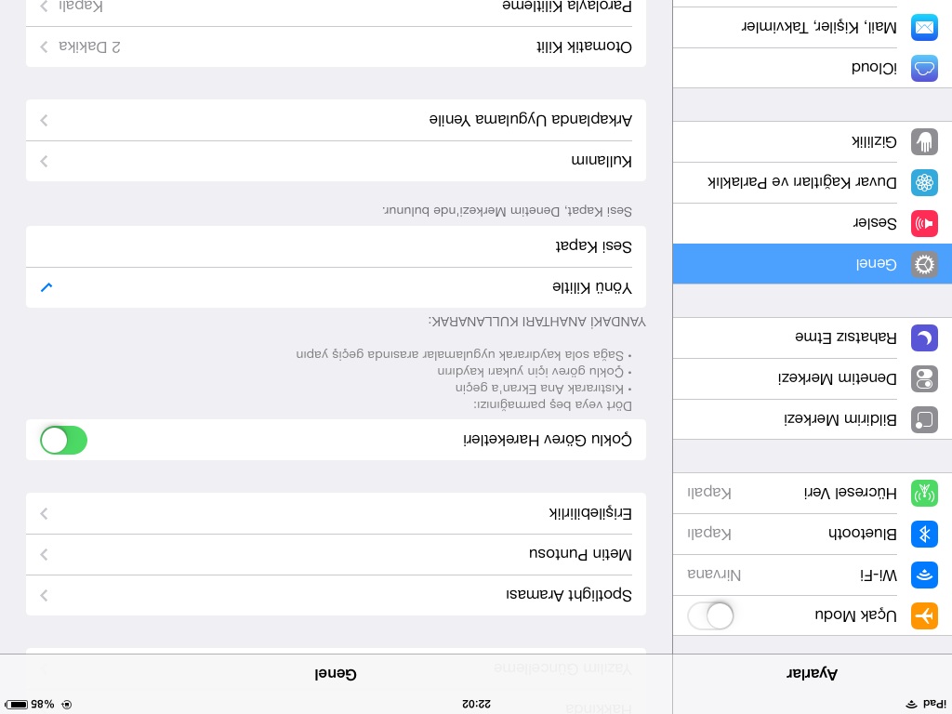Open iCloud using the cloud icon
The height and width of the screenshot is (714, 952).
[924, 68]
